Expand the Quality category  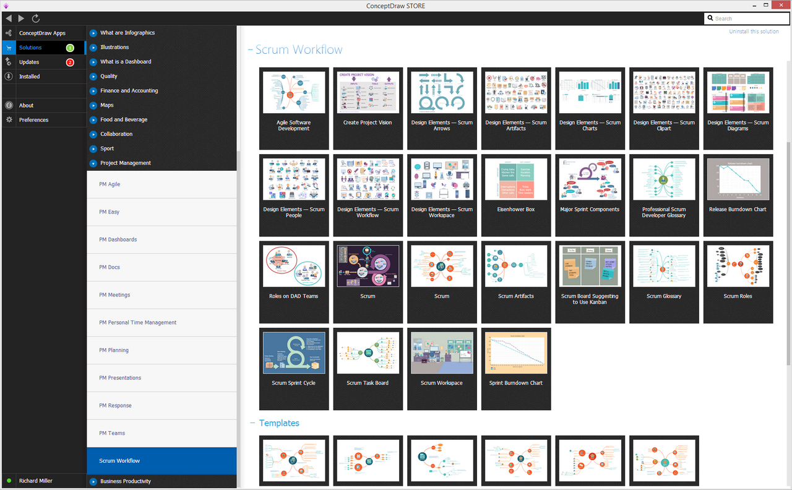point(93,76)
